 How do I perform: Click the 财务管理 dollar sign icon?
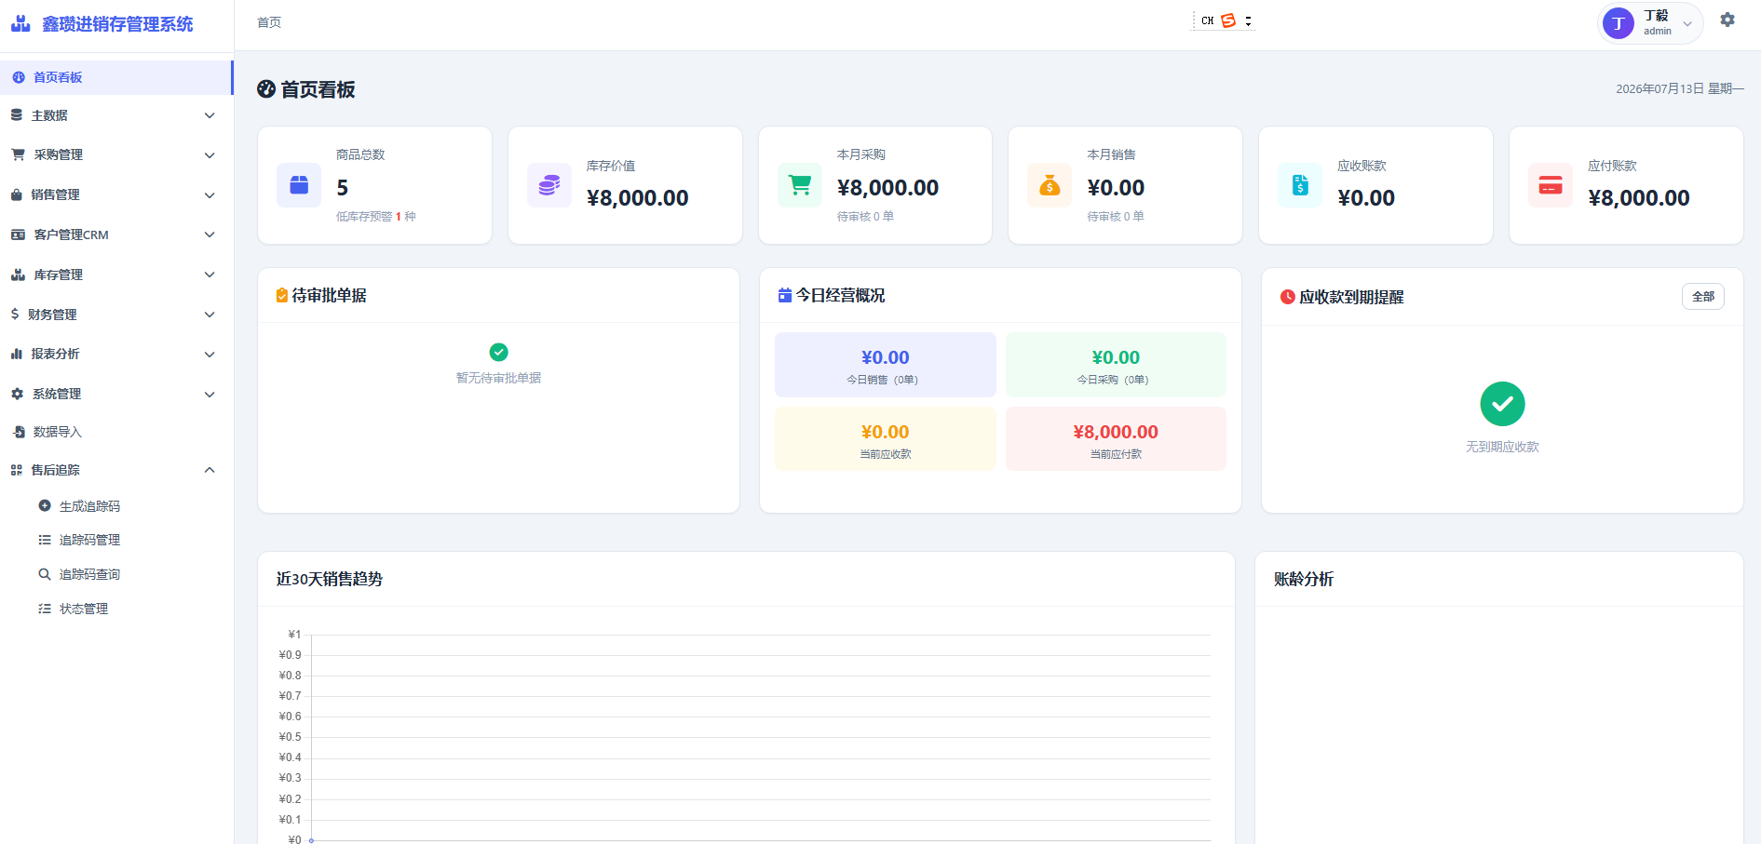15,315
